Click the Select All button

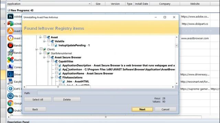[x=38, y=99]
